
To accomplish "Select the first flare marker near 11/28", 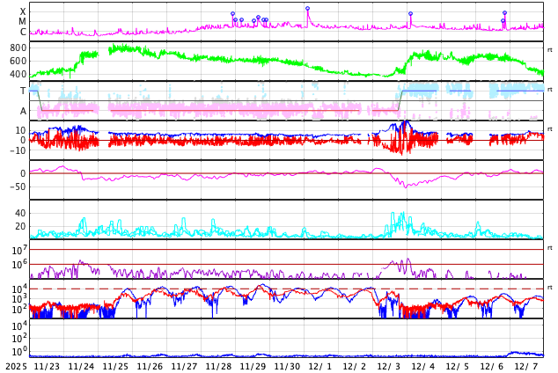I will [x=232, y=14].
